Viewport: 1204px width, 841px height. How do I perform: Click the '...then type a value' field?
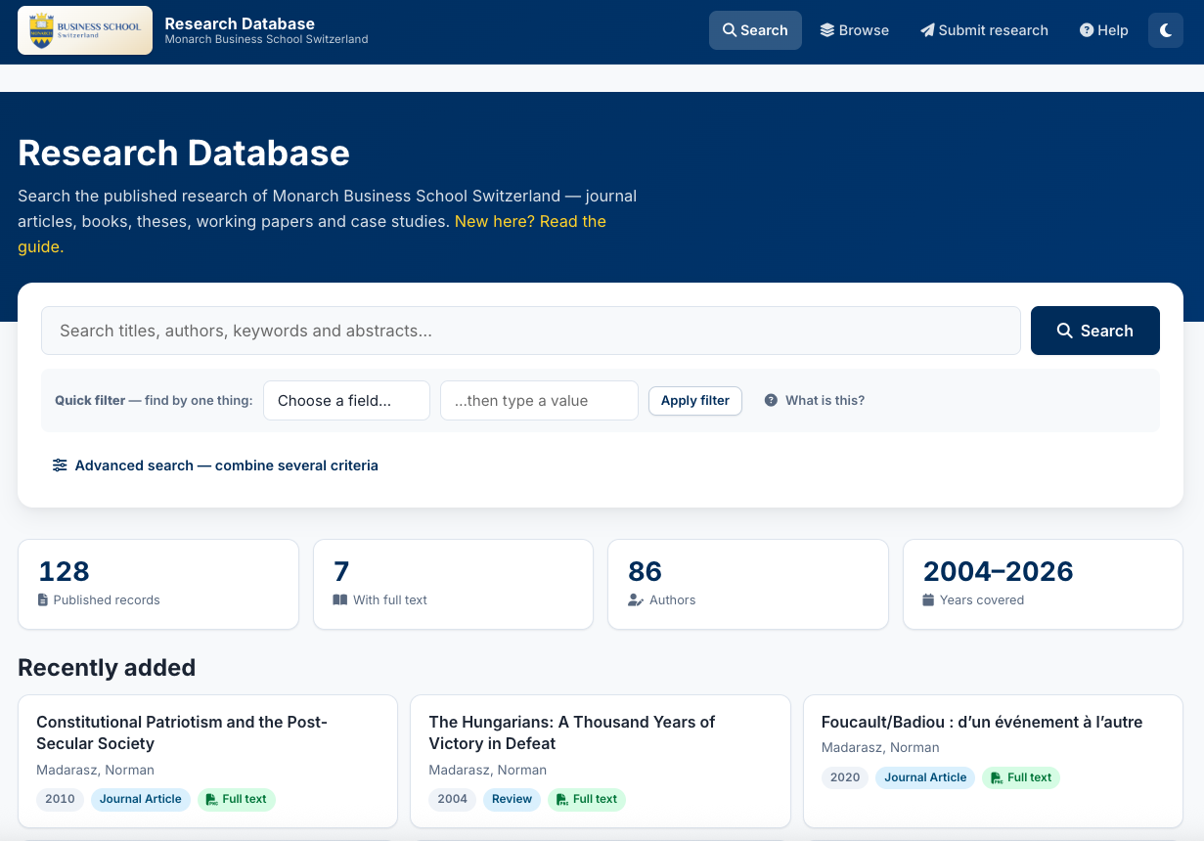coord(539,401)
